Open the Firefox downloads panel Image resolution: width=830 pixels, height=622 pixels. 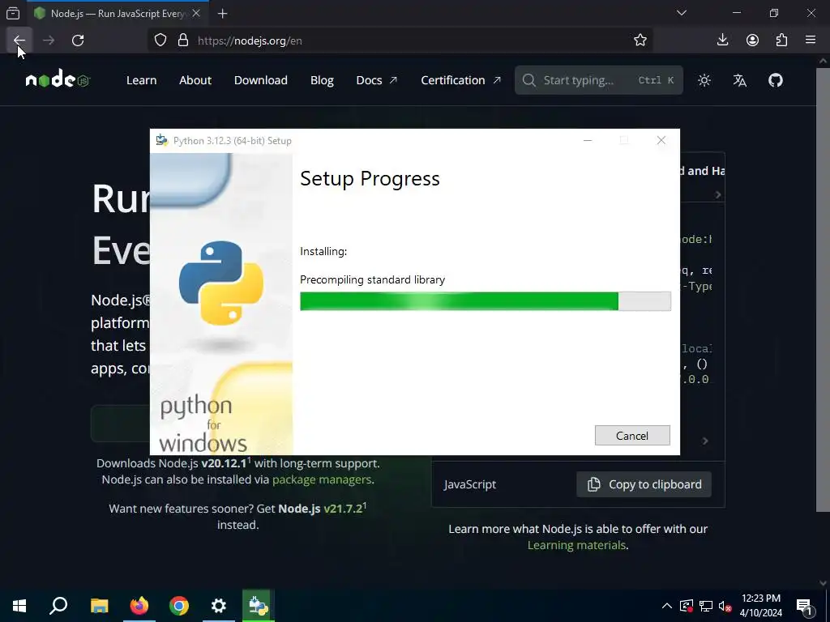click(x=722, y=40)
